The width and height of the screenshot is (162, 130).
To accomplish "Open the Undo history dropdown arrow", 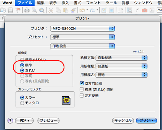I will click(x=87, y=10).
